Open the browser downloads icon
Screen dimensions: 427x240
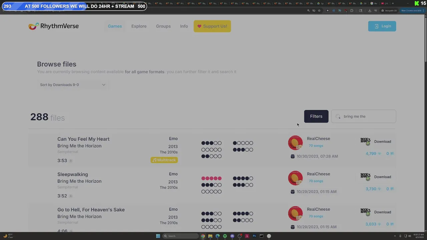pos(370,11)
